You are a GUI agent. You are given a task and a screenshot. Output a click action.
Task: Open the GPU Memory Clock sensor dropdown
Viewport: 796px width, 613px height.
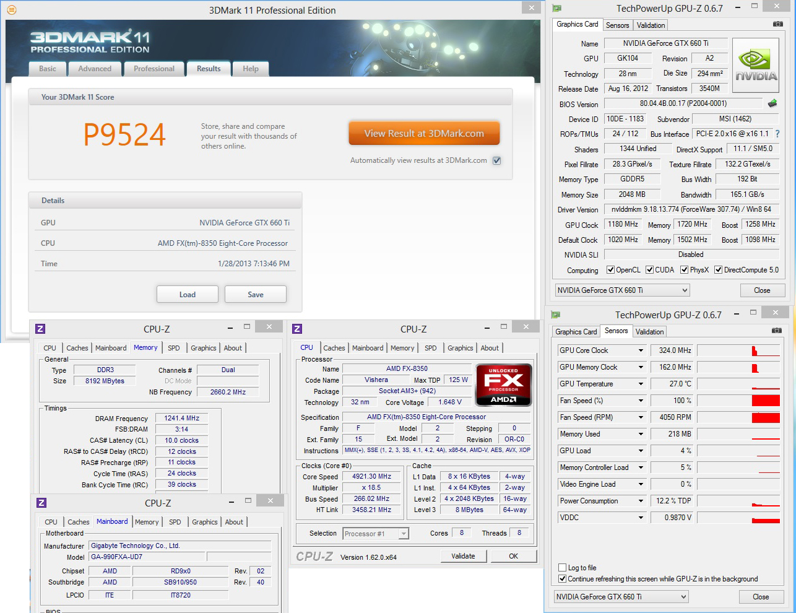[x=641, y=367]
